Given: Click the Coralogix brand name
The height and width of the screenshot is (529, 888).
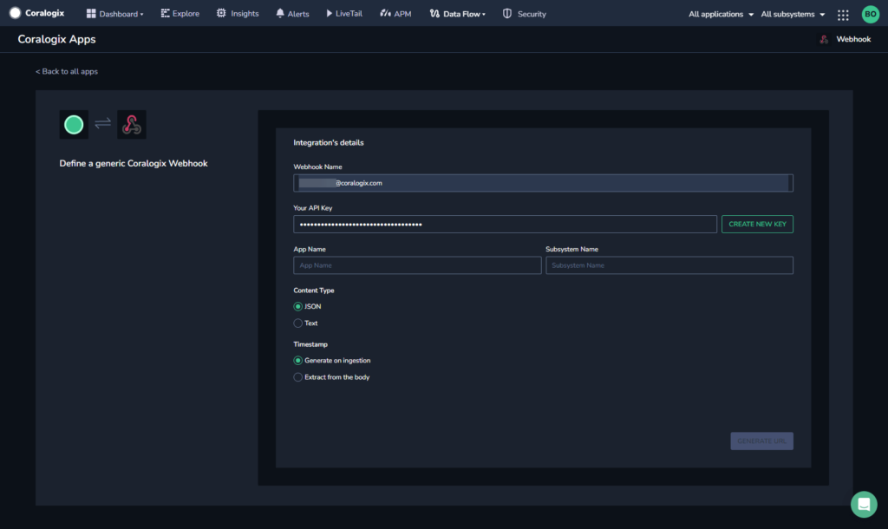Looking at the screenshot, I should [x=45, y=13].
